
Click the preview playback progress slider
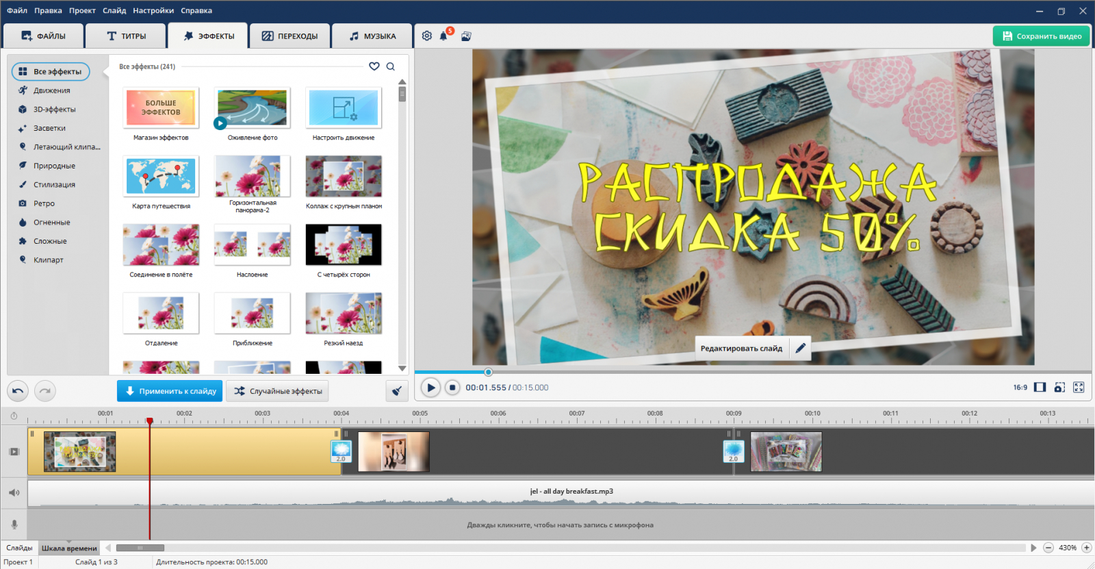tap(488, 372)
